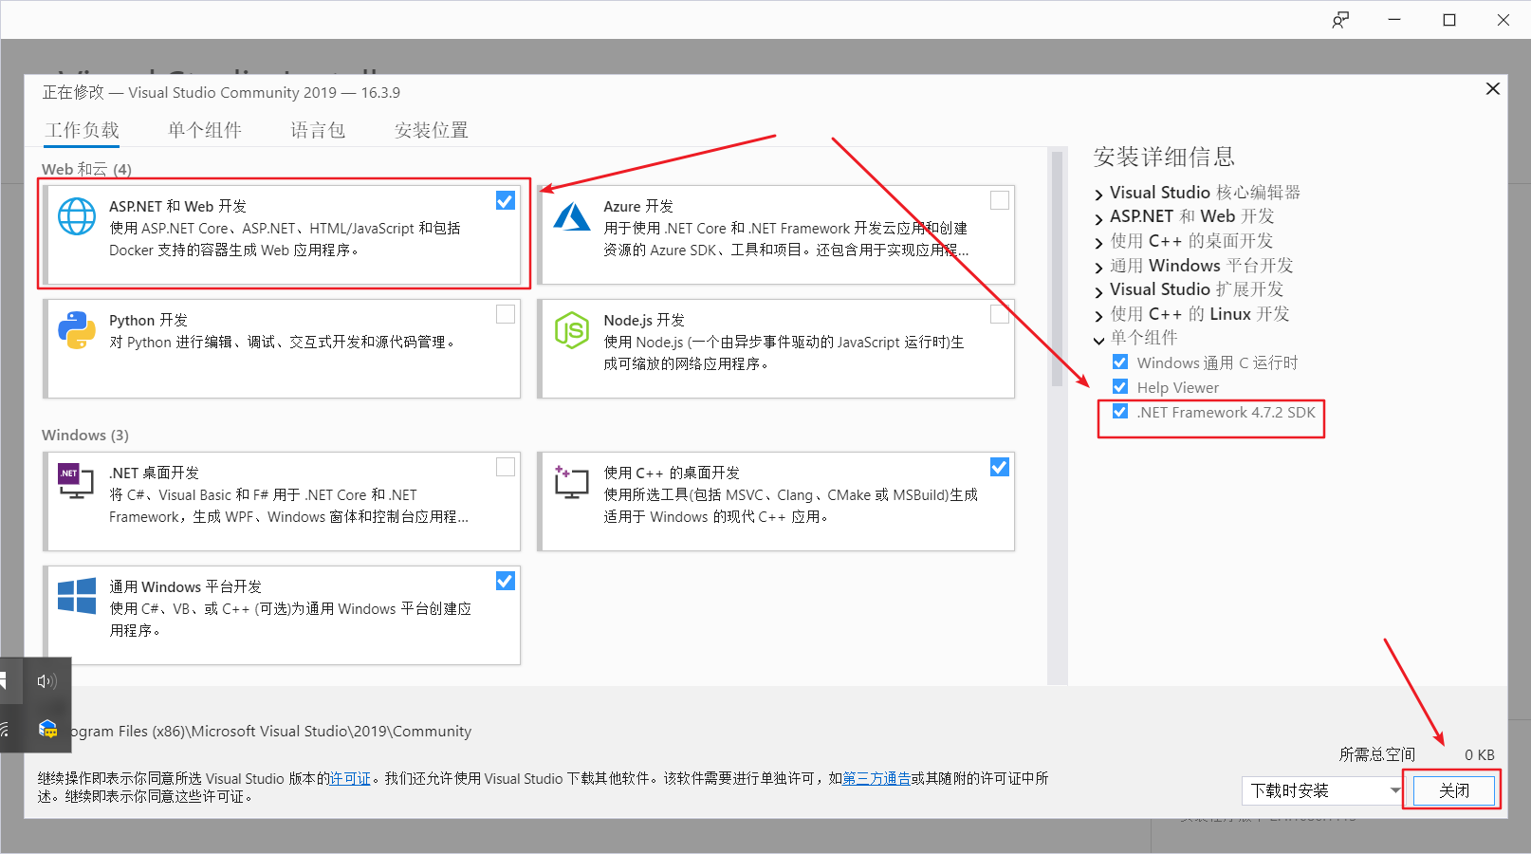Screen dimensions: 1531x854
Task: Open the 下载时安装 dropdown
Action: coord(1323,790)
